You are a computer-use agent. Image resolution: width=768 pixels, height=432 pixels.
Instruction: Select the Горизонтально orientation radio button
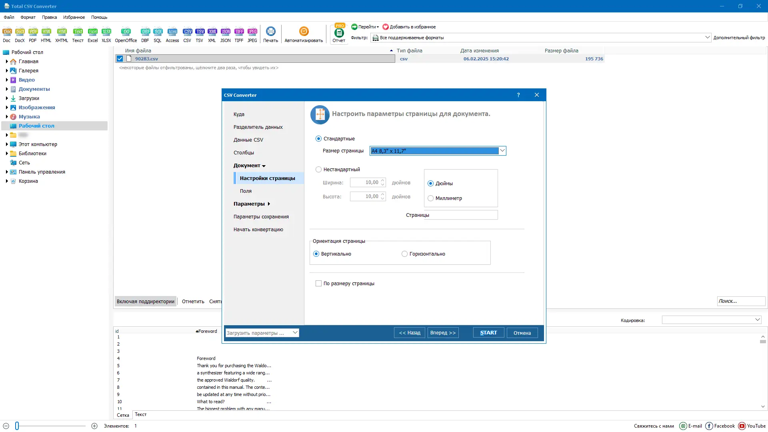[404, 254]
